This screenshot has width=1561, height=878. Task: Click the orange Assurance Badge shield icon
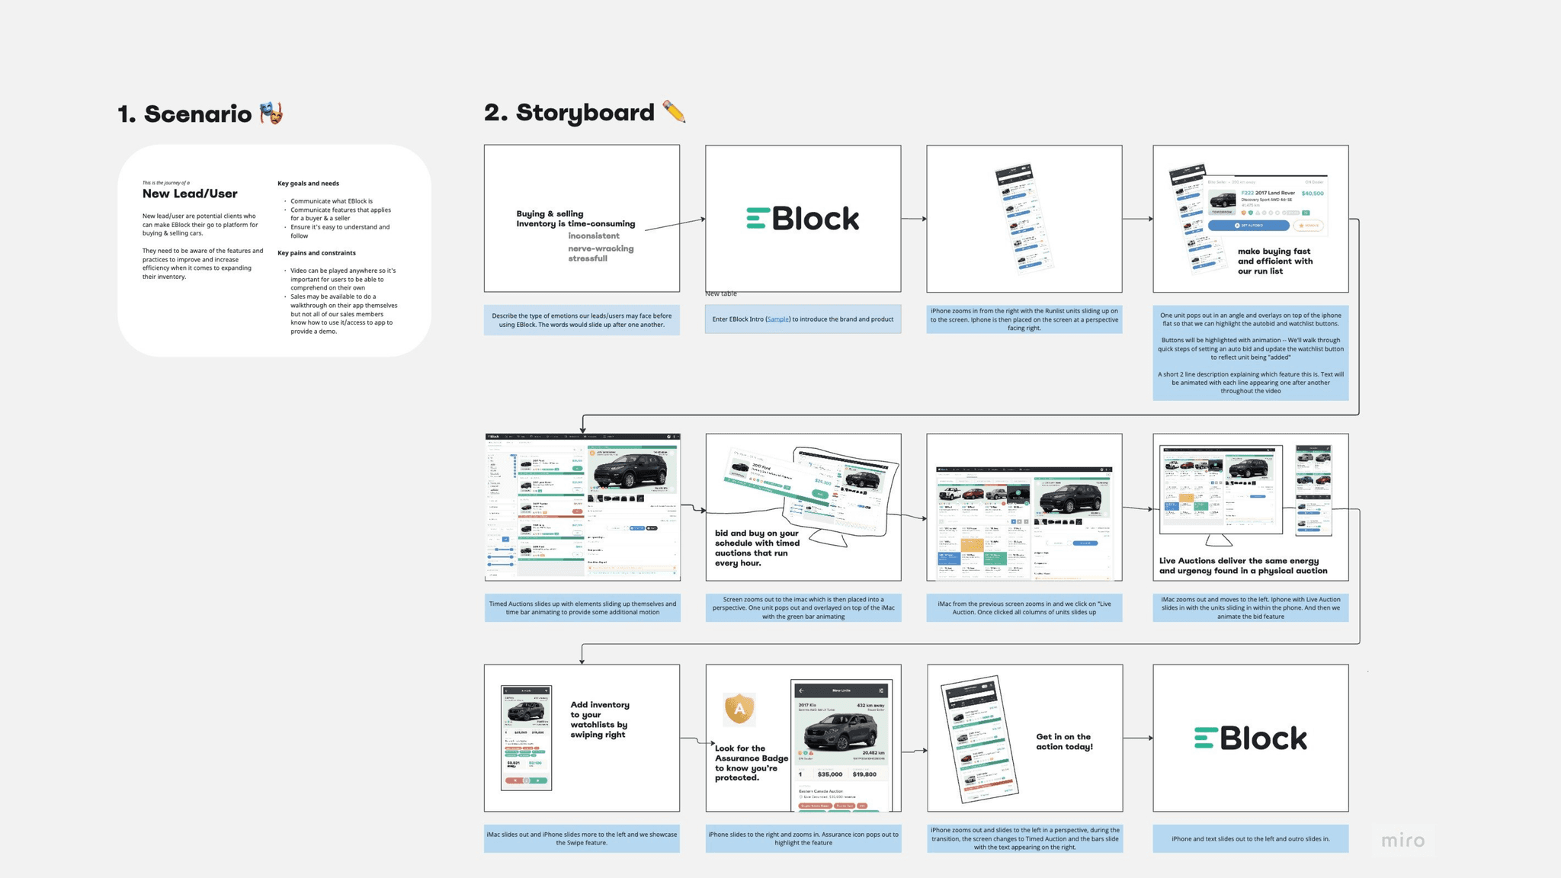(x=739, y=710)
